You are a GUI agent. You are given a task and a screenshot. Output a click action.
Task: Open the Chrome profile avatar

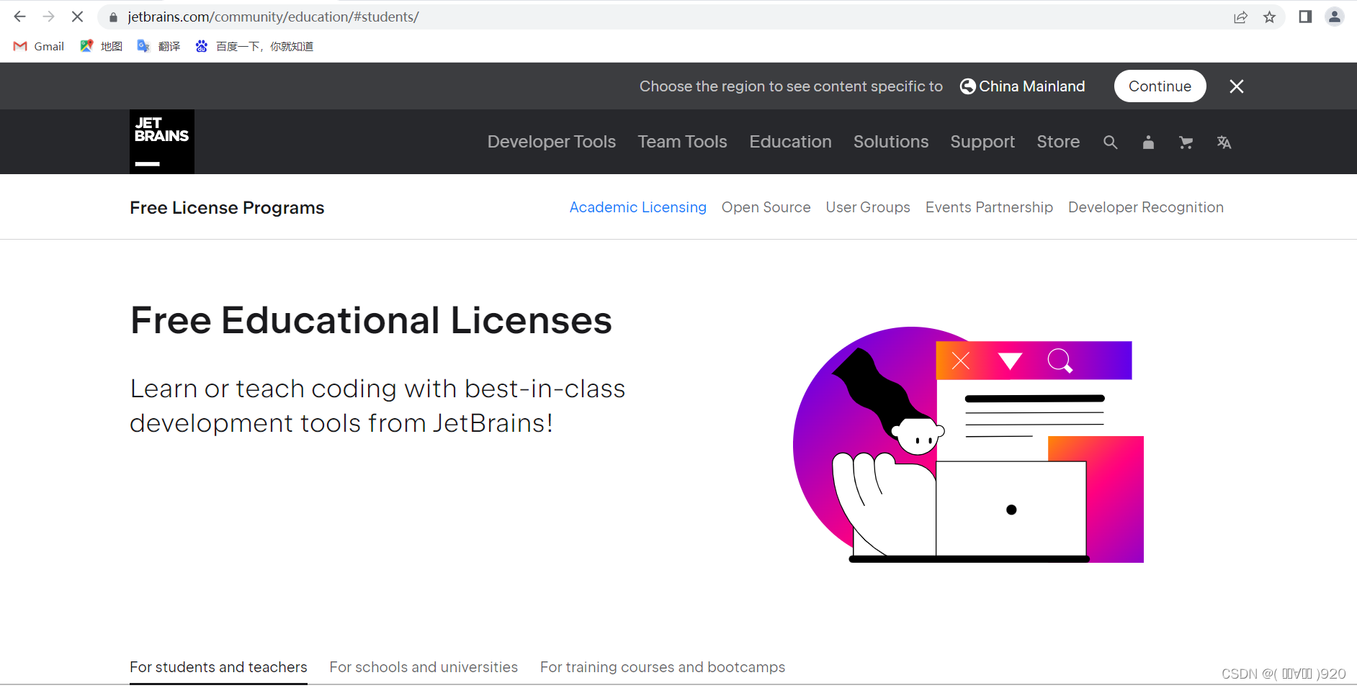[1334, 17]
